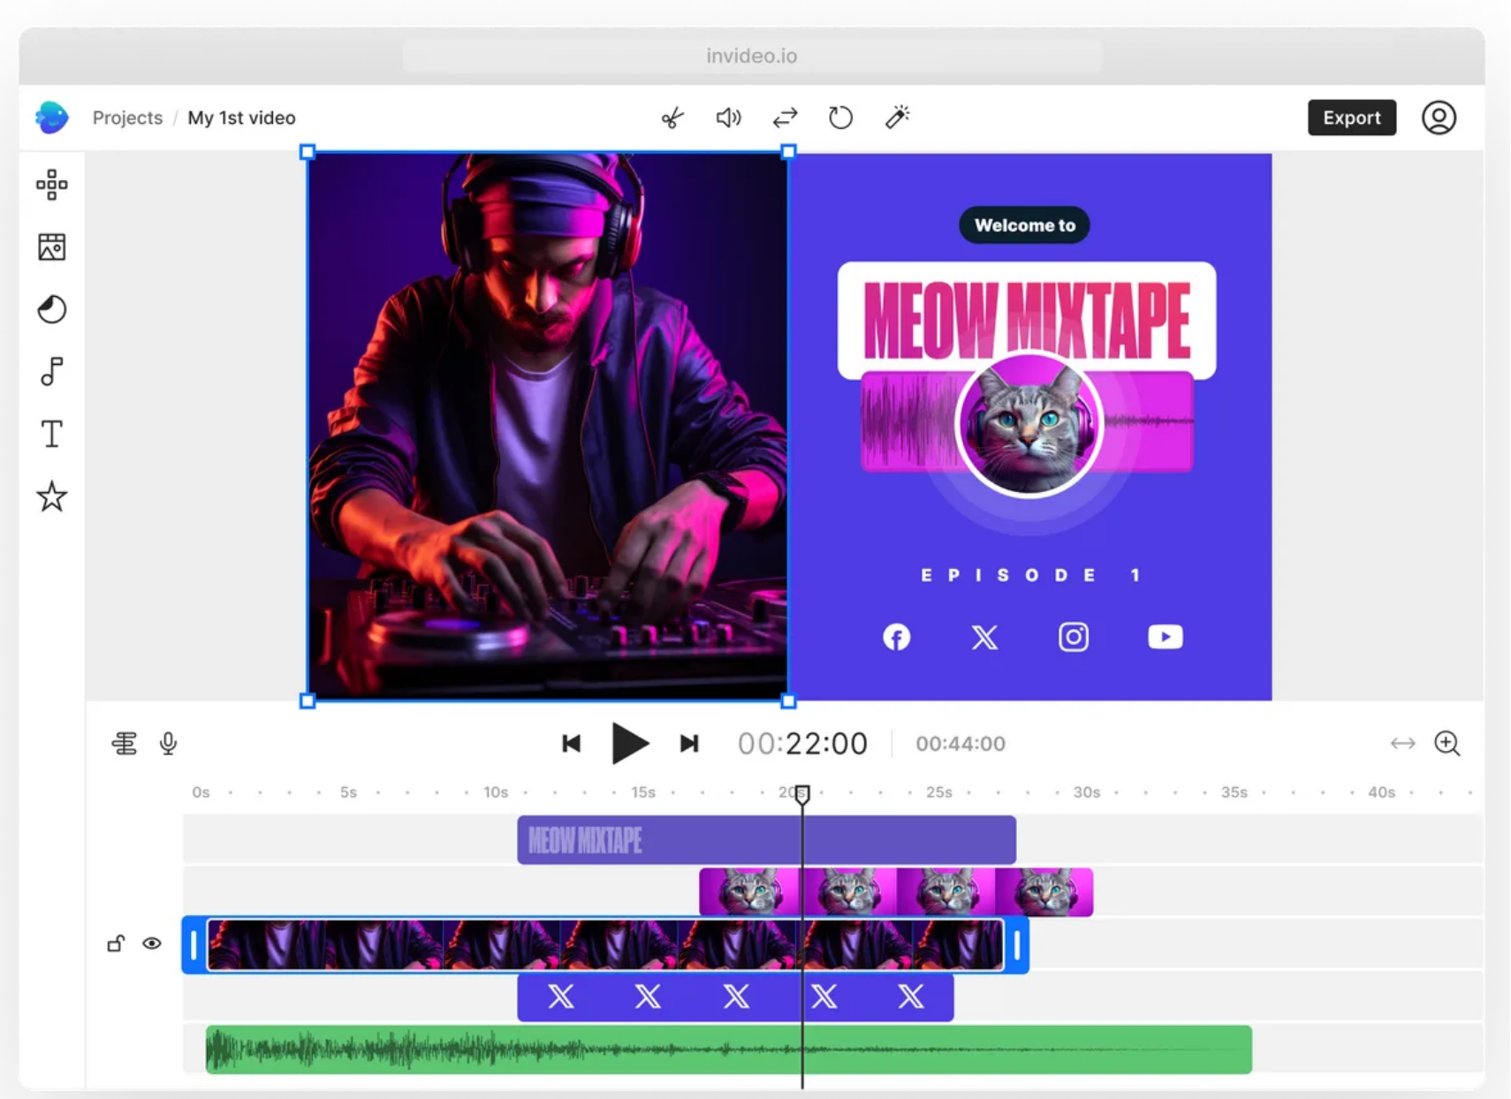This screenshot has width=1511, height=1099.
Task: Open the templates grid panel in sidebar
Action: (x=52, y=185)
